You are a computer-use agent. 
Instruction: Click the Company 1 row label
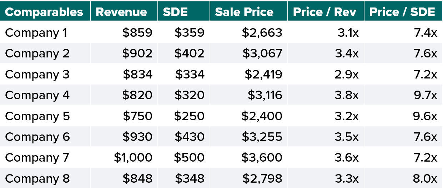coord(36,33)
